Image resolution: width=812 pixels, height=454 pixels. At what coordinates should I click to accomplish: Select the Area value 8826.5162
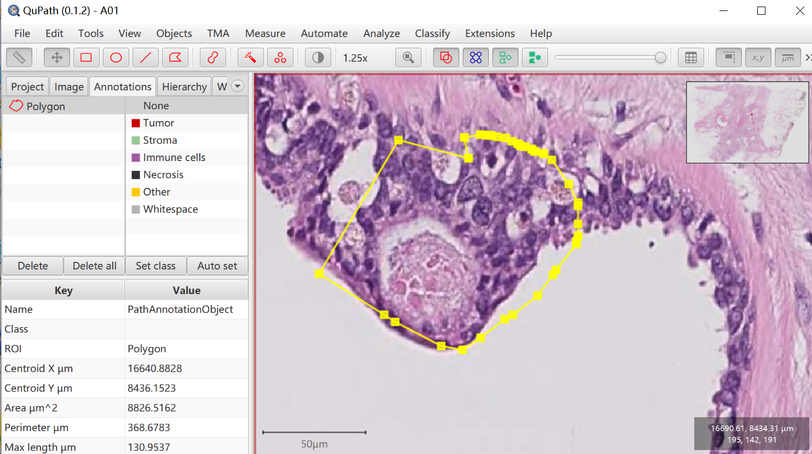point(187,408)
